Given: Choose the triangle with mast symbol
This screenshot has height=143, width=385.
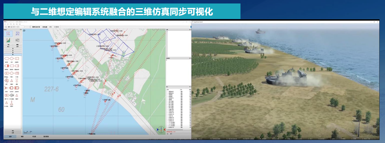Looking at the screenshot, I should (x=12, y=103).
